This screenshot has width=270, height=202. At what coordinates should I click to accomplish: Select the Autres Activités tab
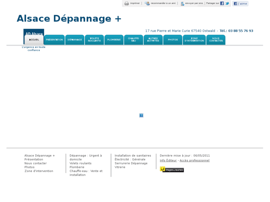point(153,40)
